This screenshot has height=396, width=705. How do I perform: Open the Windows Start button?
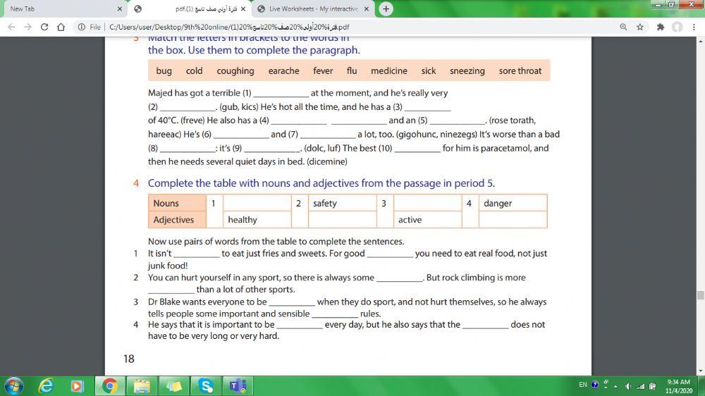(x=14, y=385)
